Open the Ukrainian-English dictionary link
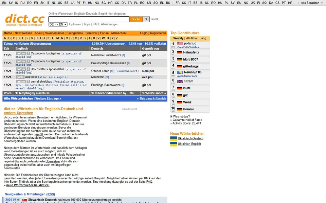 189,144
